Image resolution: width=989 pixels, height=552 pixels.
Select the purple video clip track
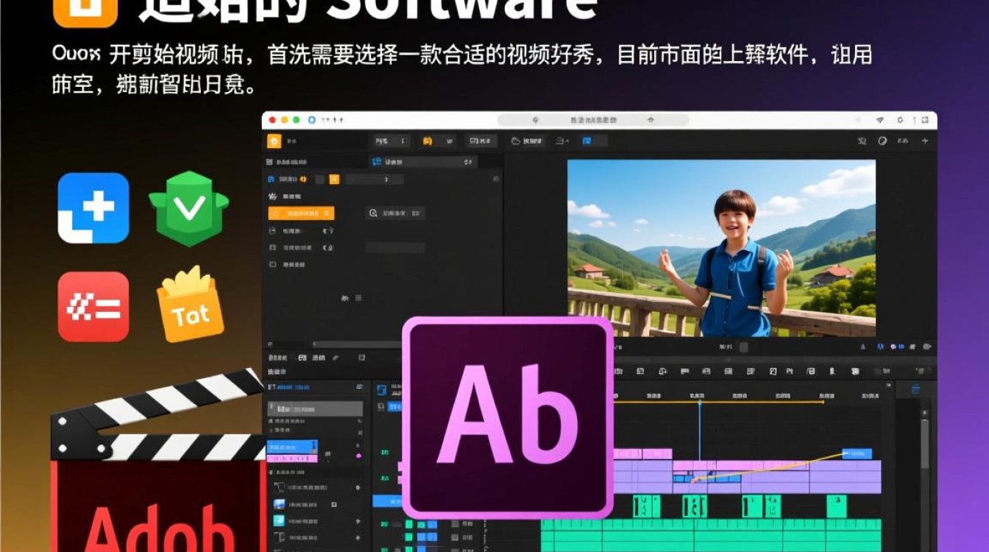pos(747,477)
